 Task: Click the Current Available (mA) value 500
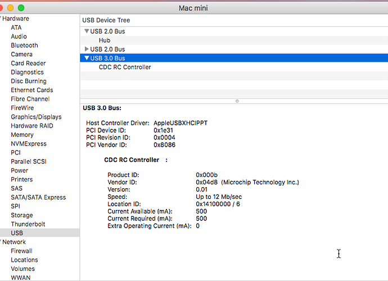pyautogui.click(x=201, y=211)
